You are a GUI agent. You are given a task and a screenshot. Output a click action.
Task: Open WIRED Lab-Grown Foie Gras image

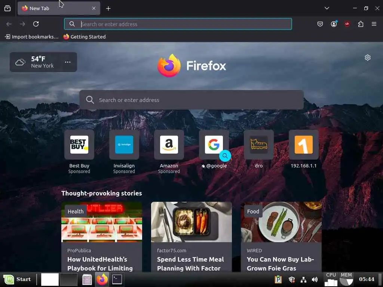point(281,222)
